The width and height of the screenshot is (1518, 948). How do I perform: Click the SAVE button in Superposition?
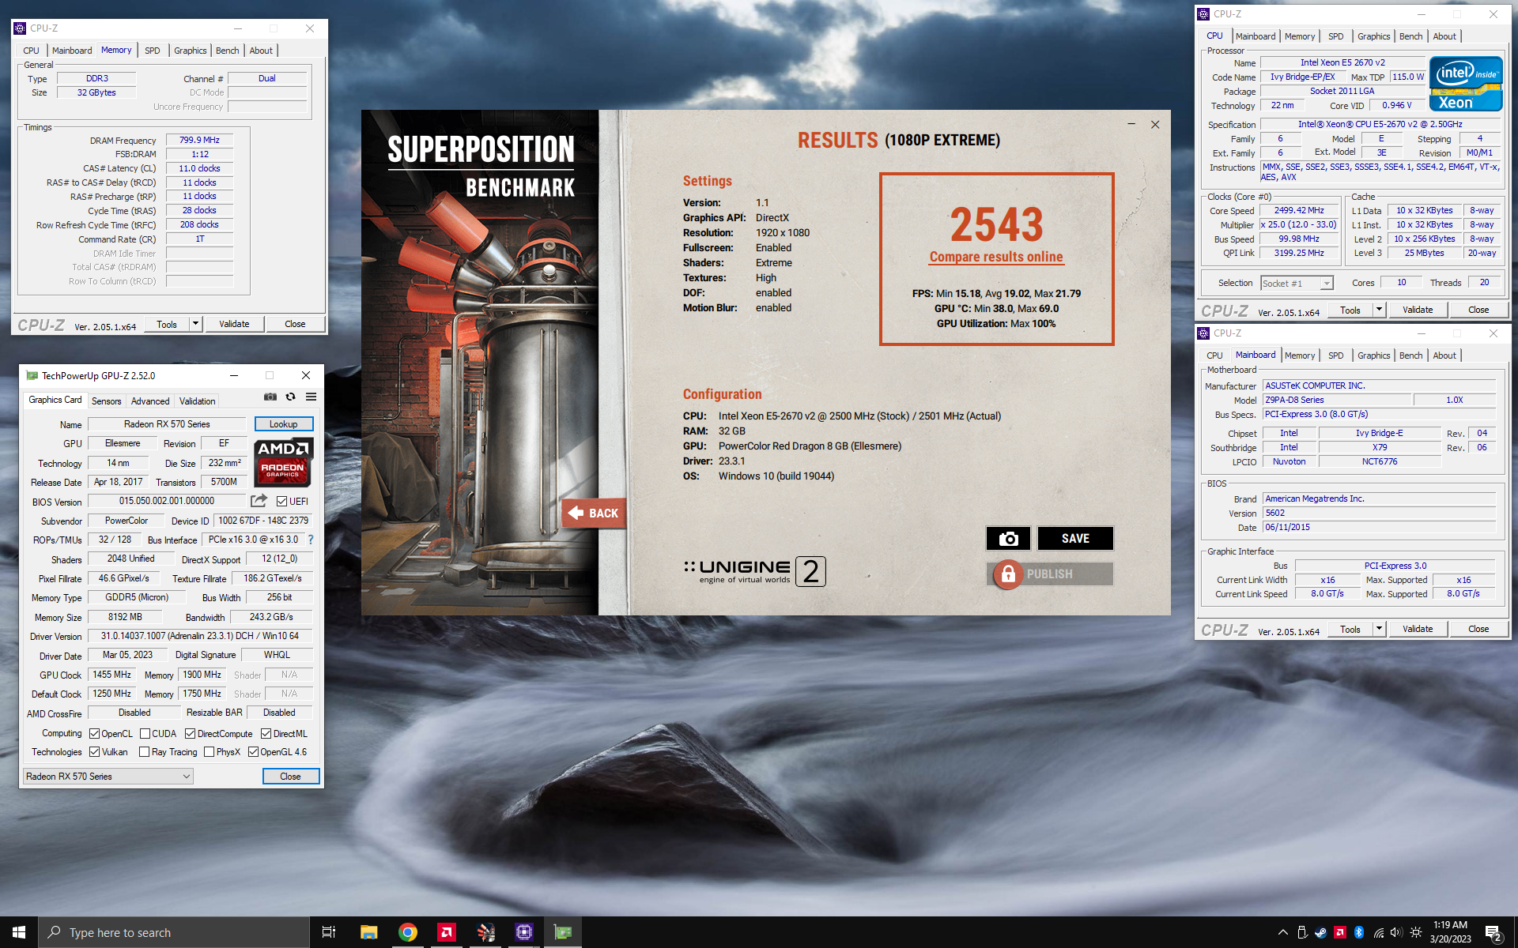pos(1075,539)
